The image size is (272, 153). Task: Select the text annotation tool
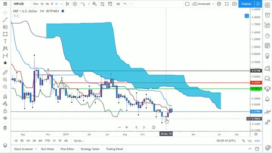5,41
